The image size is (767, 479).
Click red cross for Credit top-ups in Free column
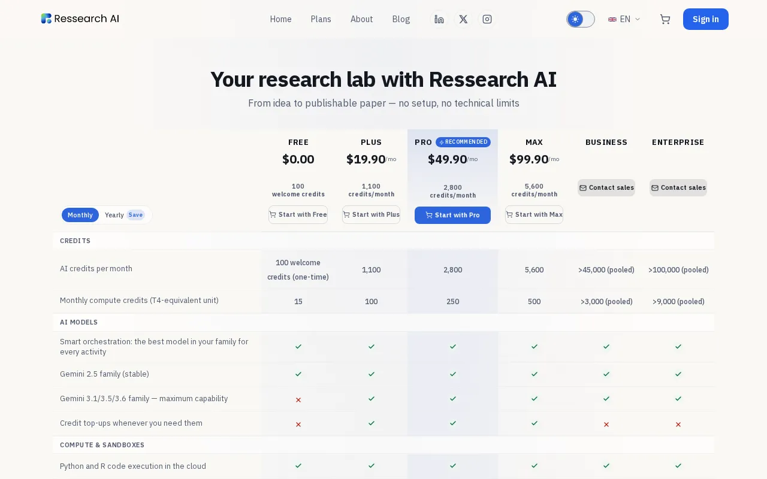point(298,424)
